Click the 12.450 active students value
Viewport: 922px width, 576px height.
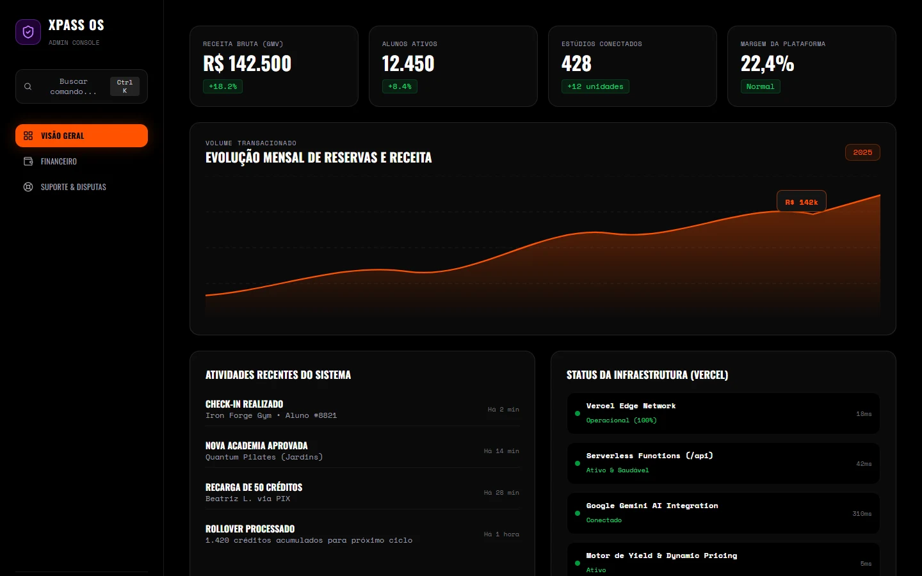tap(408, 64)
